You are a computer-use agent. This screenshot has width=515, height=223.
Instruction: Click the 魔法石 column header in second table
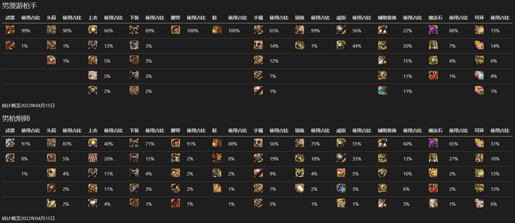tap(435, 131)
